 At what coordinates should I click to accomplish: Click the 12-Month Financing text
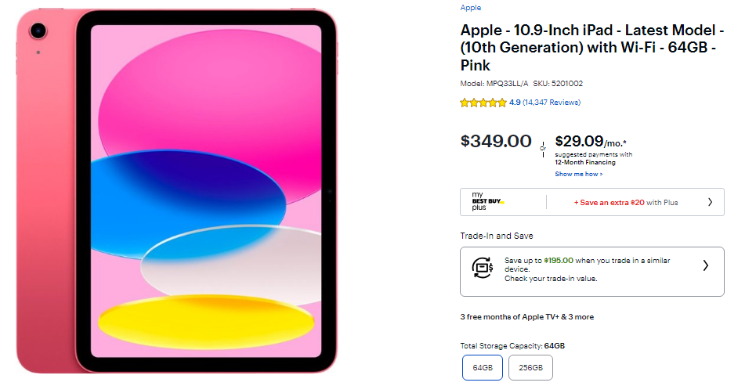pos(585,162)
